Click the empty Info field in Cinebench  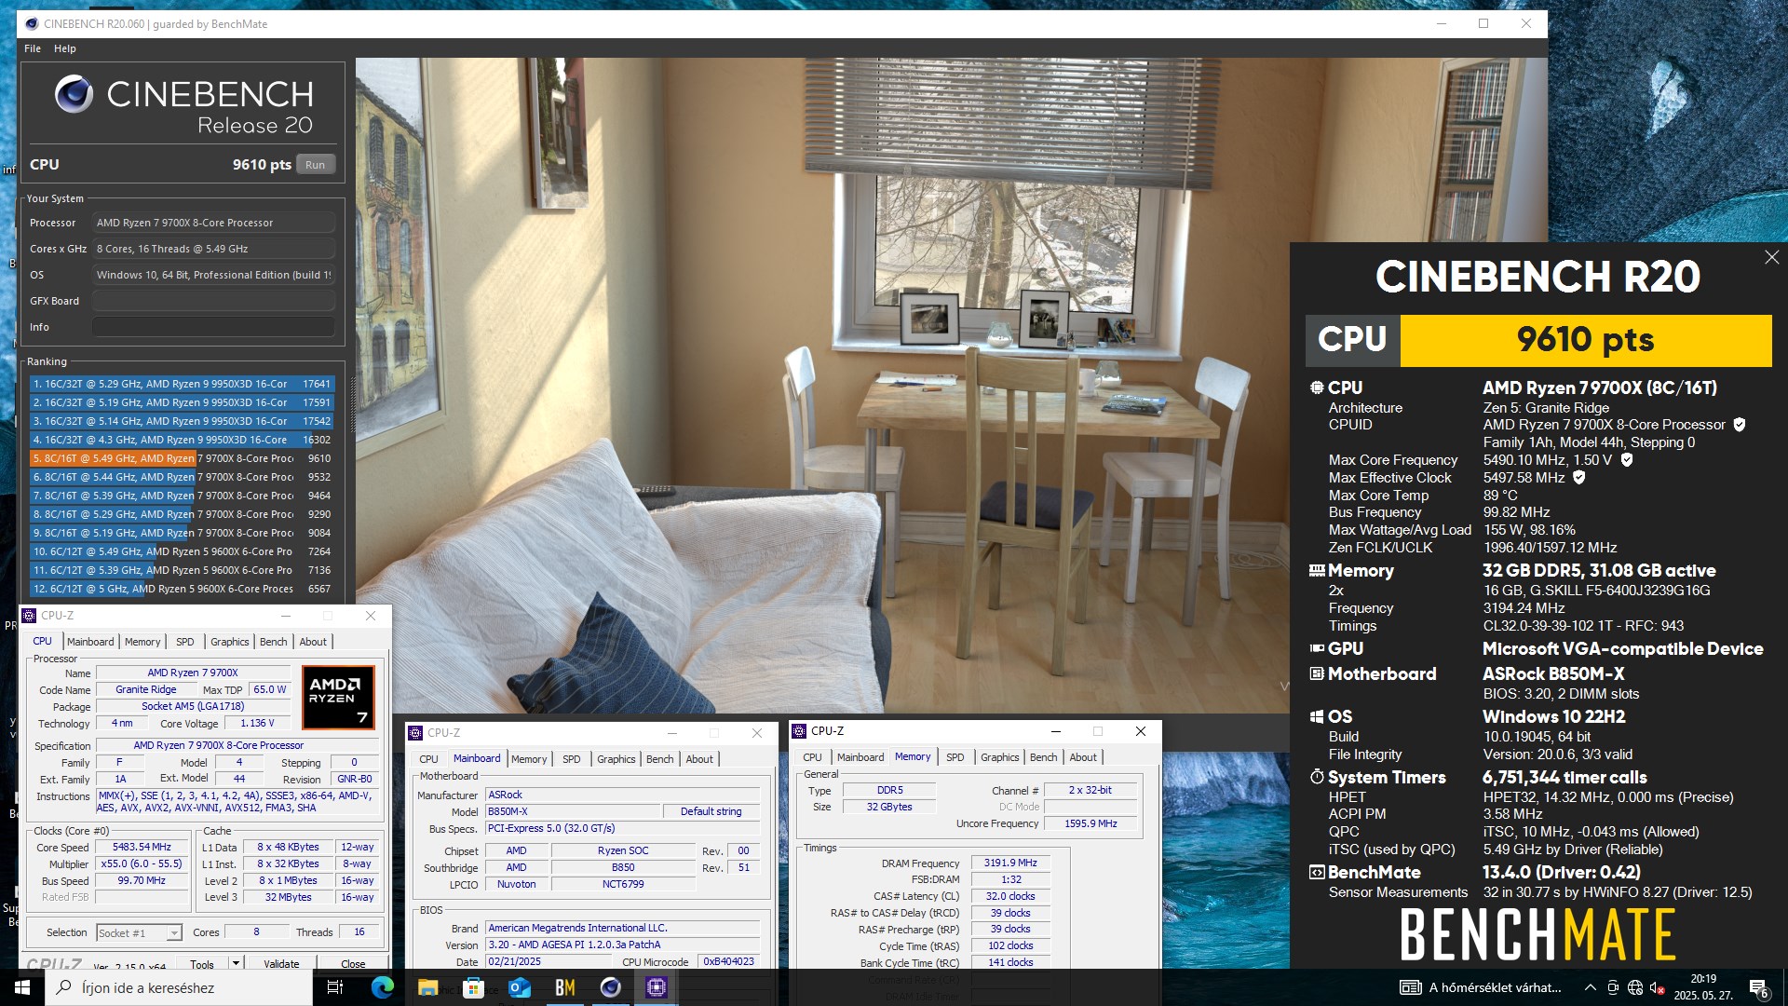(x=213, y=327)
